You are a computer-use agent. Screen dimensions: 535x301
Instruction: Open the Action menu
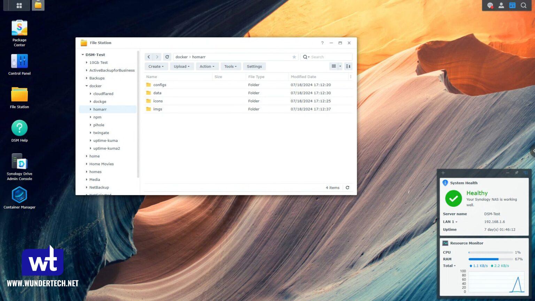(x=207, y=66)
